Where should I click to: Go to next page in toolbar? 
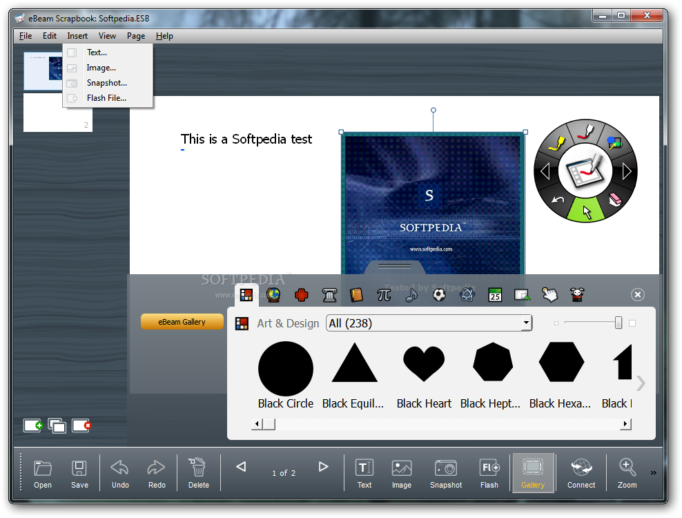tap(323, 467)
